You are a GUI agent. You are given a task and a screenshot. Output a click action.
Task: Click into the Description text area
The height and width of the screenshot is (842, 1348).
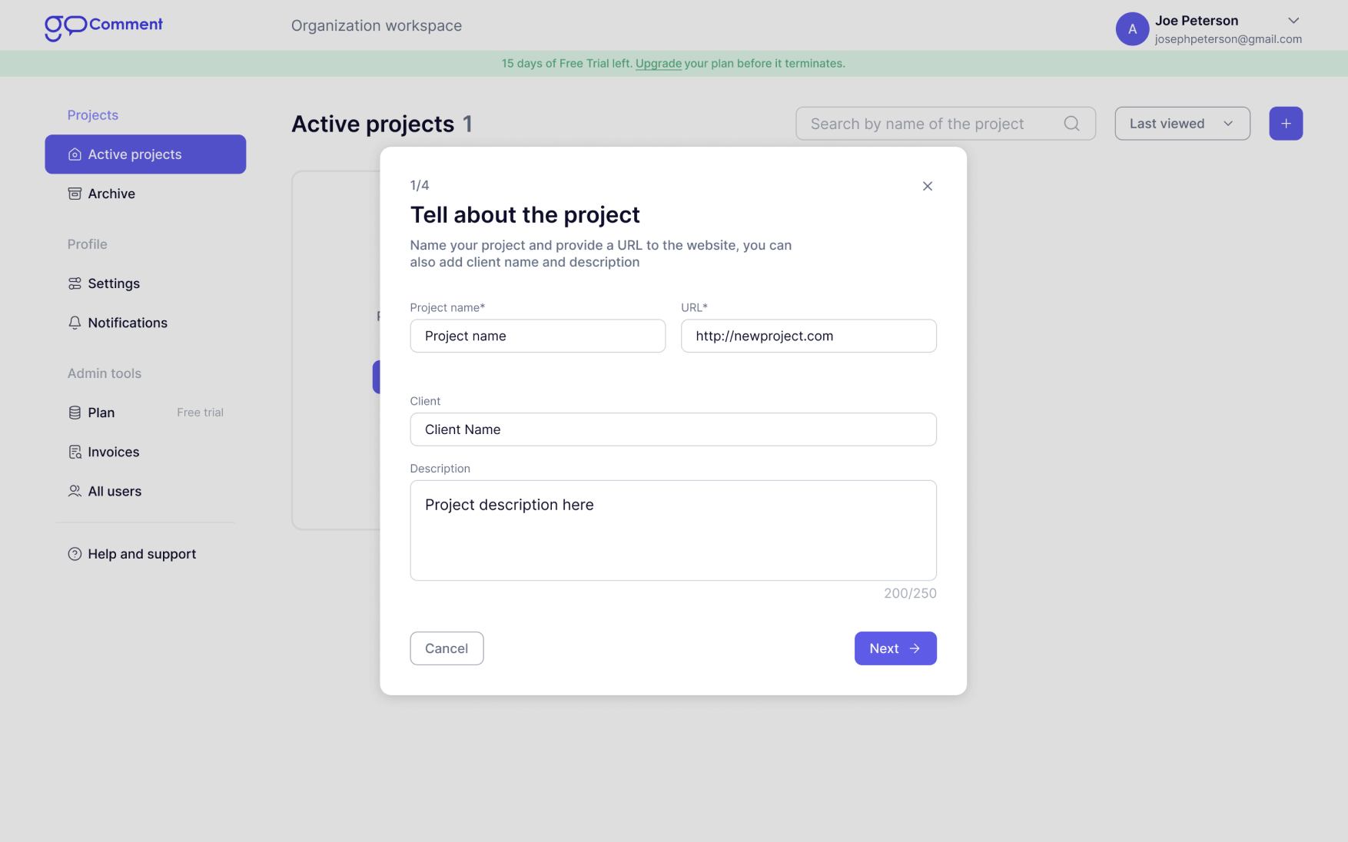point(672,530)
